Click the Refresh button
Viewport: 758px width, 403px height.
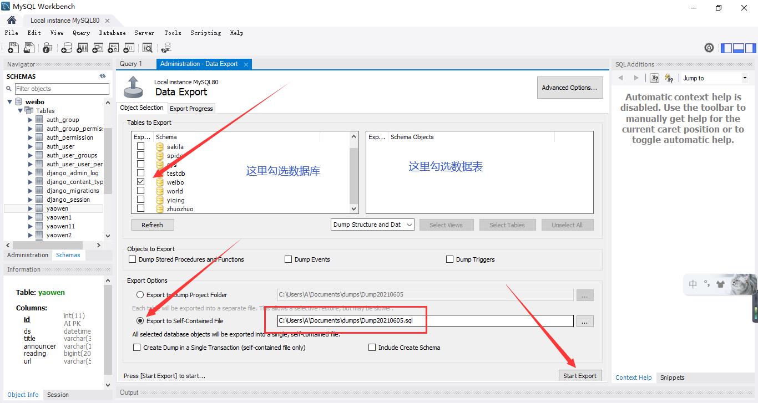[152, 225]
